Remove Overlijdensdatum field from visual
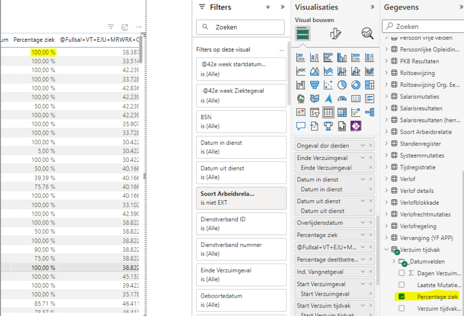The width and height of the screenshot is (464, 316). click(370, 223)
